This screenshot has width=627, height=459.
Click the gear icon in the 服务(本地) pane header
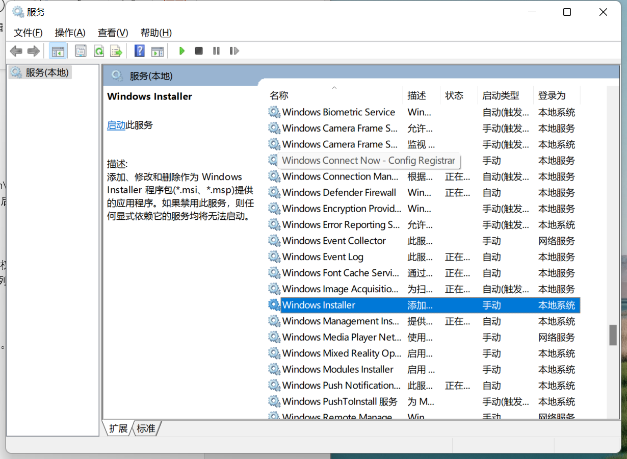(x=117, y=76)
